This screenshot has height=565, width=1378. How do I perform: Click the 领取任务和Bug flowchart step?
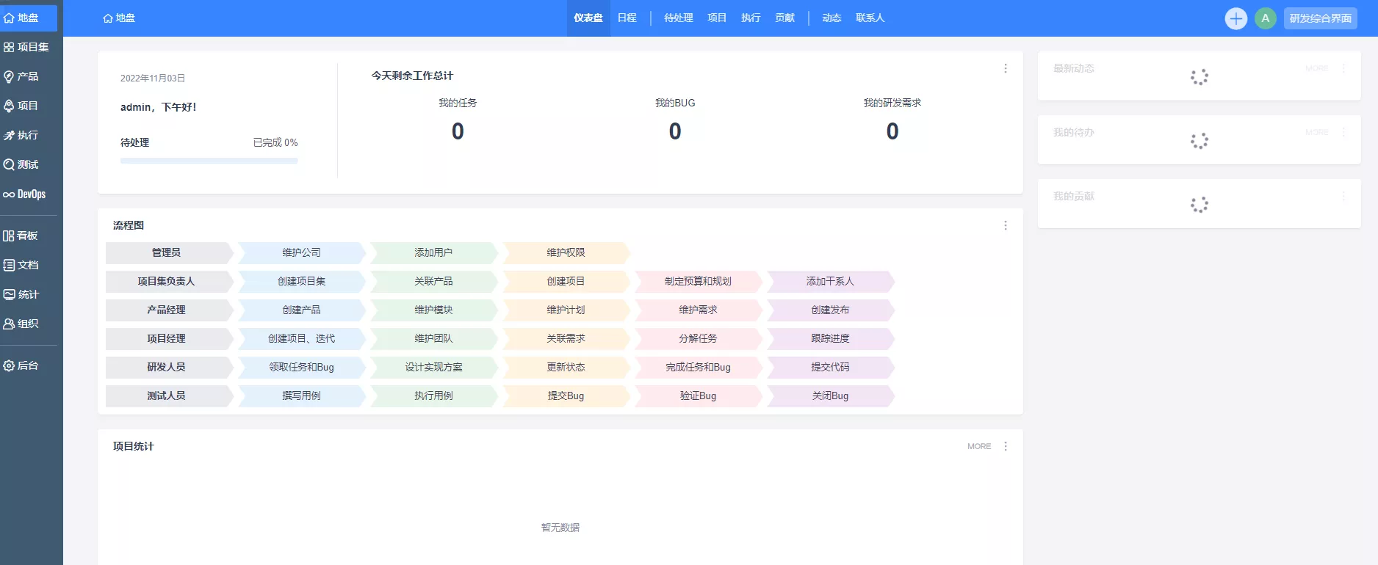click(301, 367)
